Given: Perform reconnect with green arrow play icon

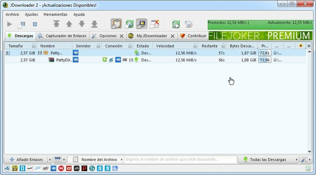Looking at the screenshot, I should 176,24.
